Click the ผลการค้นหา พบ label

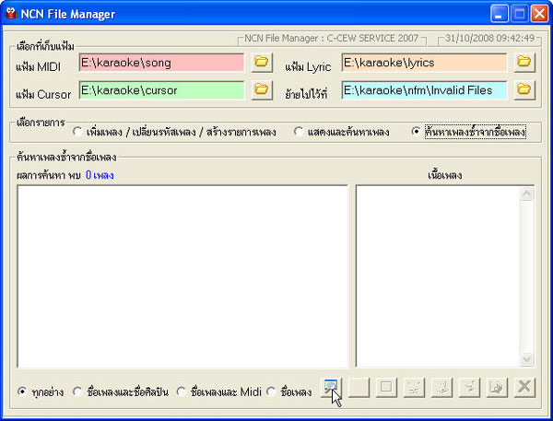pos(49,175)
